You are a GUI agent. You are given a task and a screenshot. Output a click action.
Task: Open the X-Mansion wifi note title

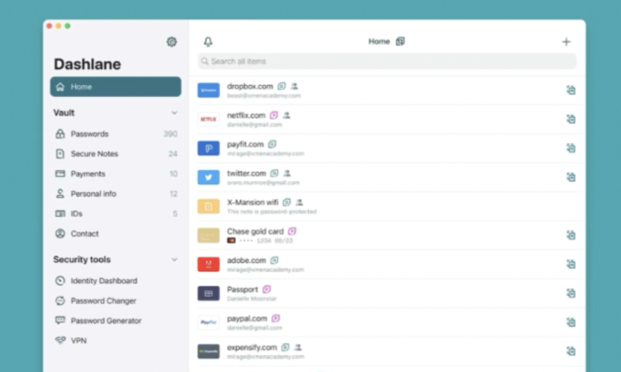click(x=253, y=202)
